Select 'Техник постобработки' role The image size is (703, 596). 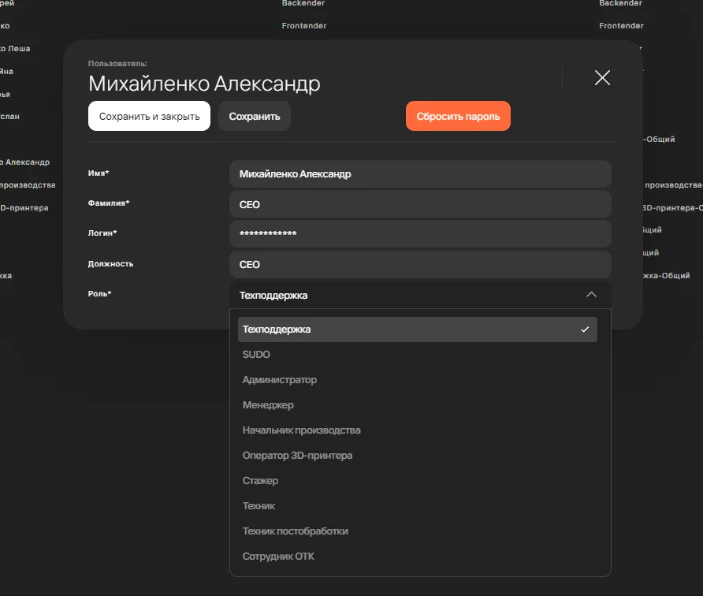tap(418, 531)
